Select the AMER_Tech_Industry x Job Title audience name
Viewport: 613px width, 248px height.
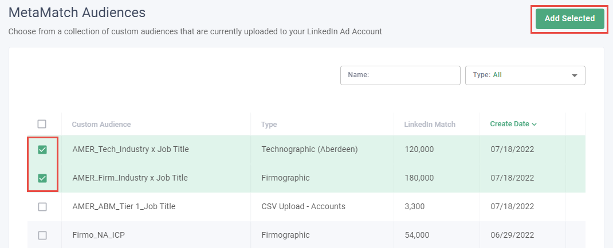pyautogui.click(x=131, y=150)
